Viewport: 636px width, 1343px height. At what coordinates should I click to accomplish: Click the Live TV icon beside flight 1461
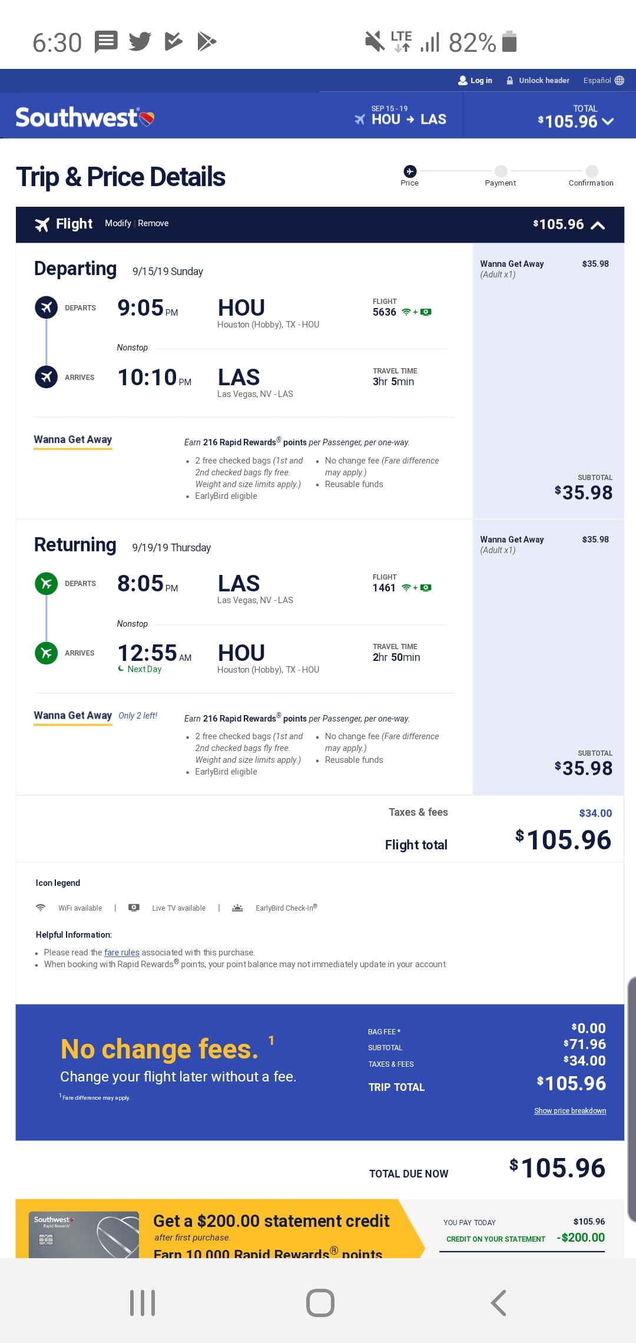[425, 587]
